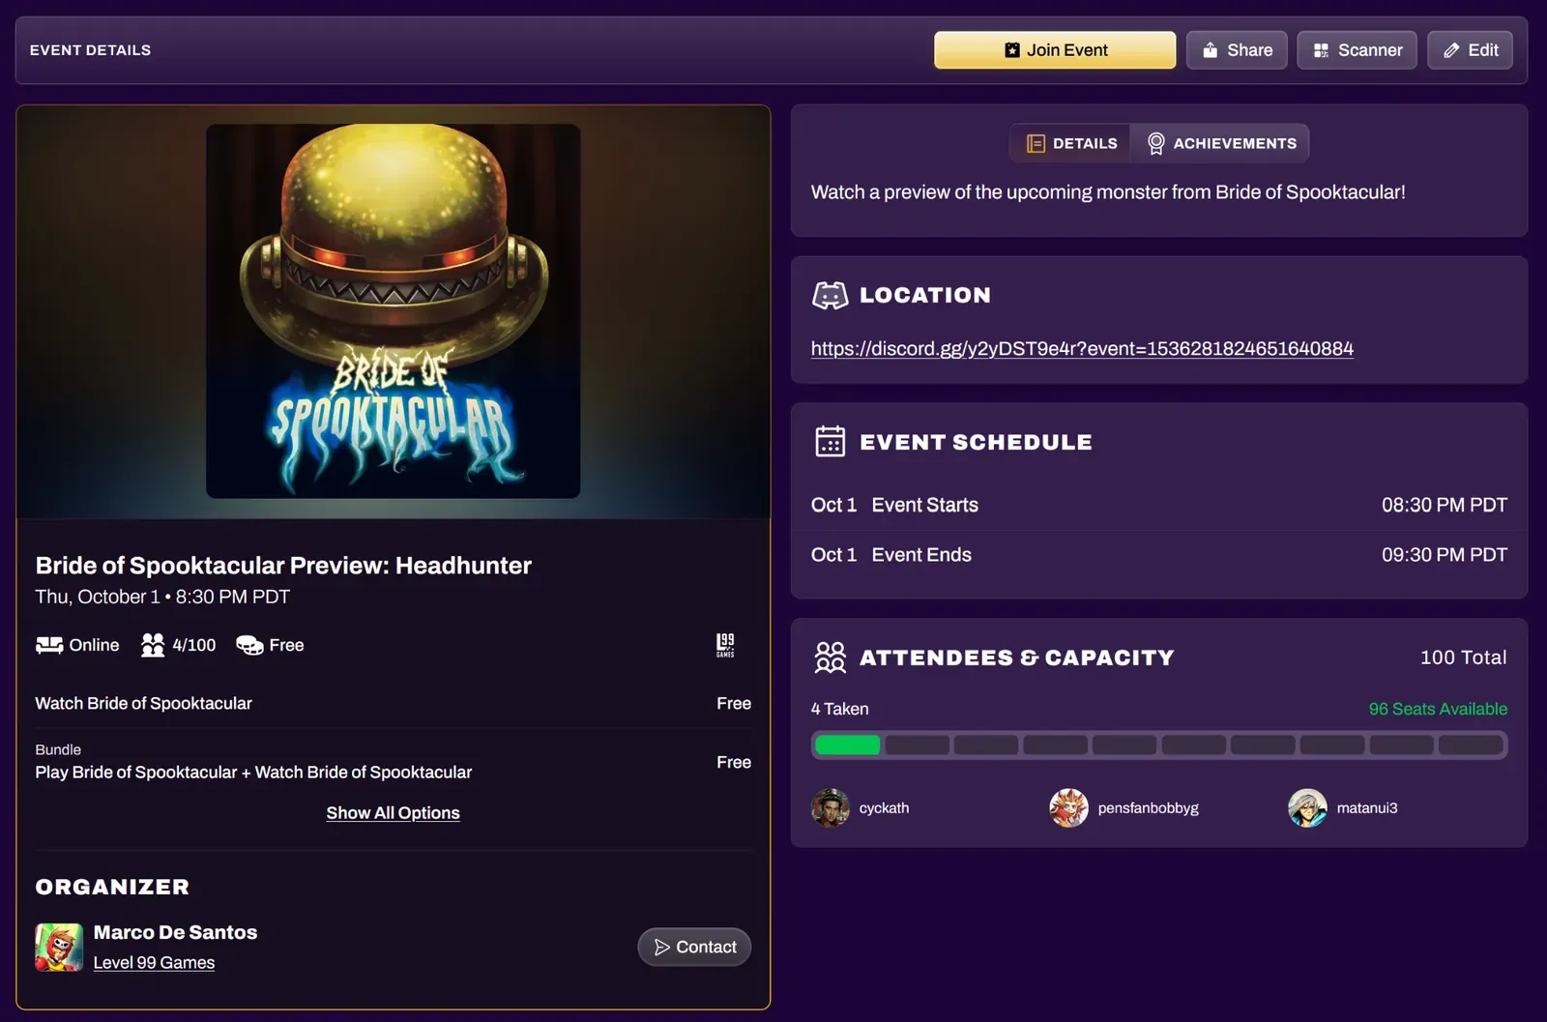
Task: Select the Bundle Play + Watch ticket option
Action: tap(394, 762)
